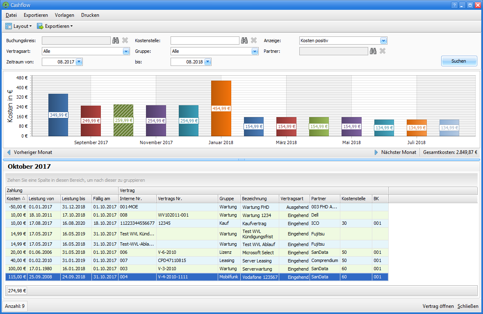Expand the Gruppe dropdown
Viewport: 483px width, 314px height.
[x=255, y=51]
